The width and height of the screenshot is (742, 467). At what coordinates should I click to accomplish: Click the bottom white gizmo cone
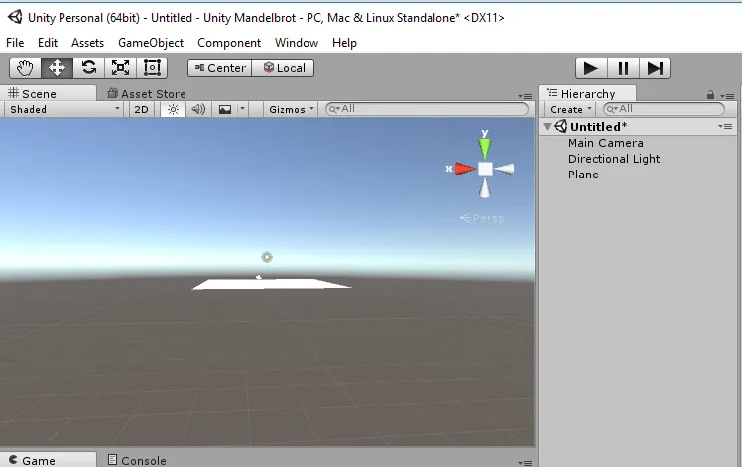tap(484, 188)
